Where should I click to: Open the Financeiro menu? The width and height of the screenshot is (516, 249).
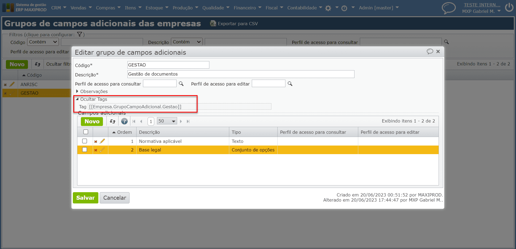(248, 8)
